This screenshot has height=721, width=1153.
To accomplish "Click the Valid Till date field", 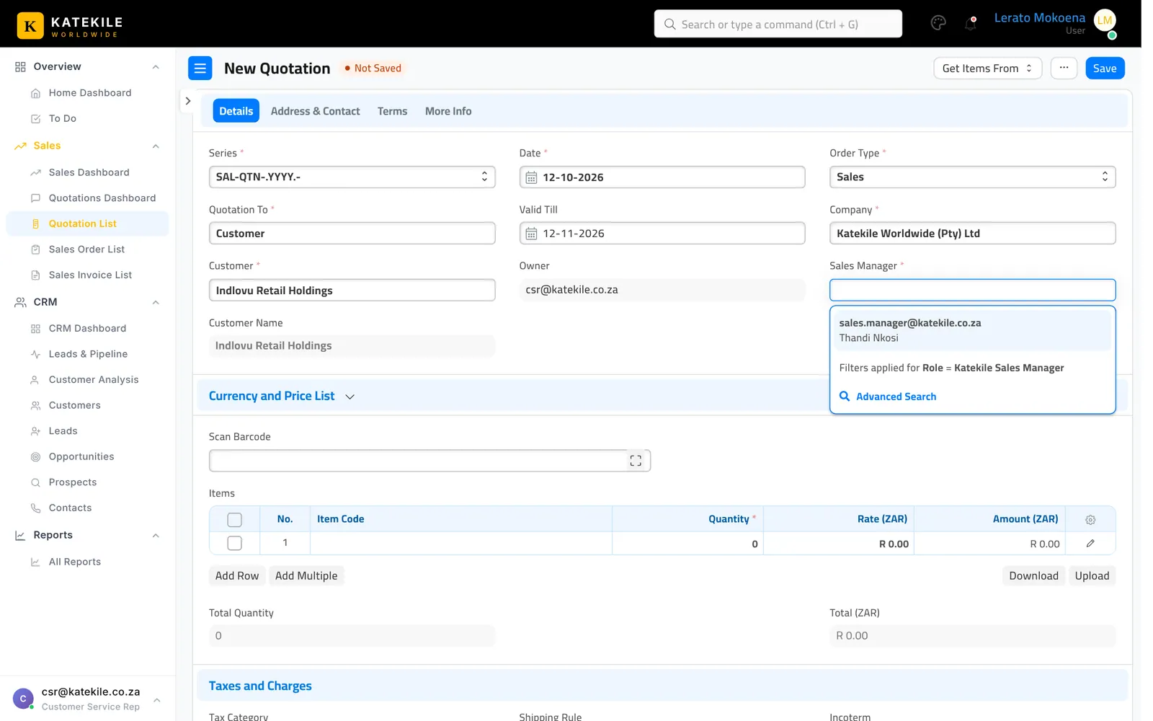I will (662, 234).
